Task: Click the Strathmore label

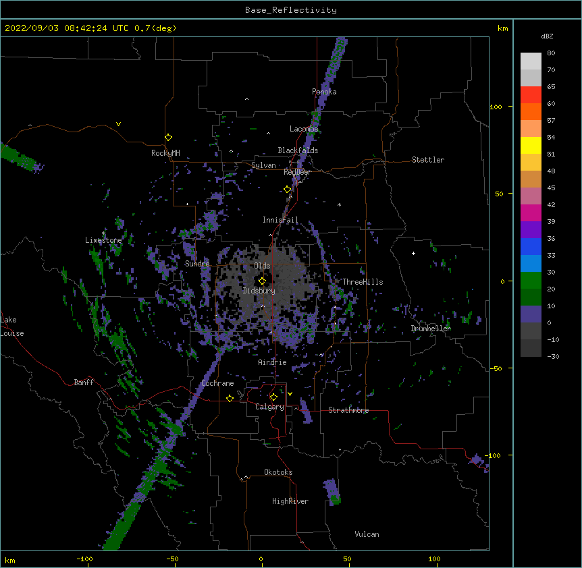Action: click(348, 410)
